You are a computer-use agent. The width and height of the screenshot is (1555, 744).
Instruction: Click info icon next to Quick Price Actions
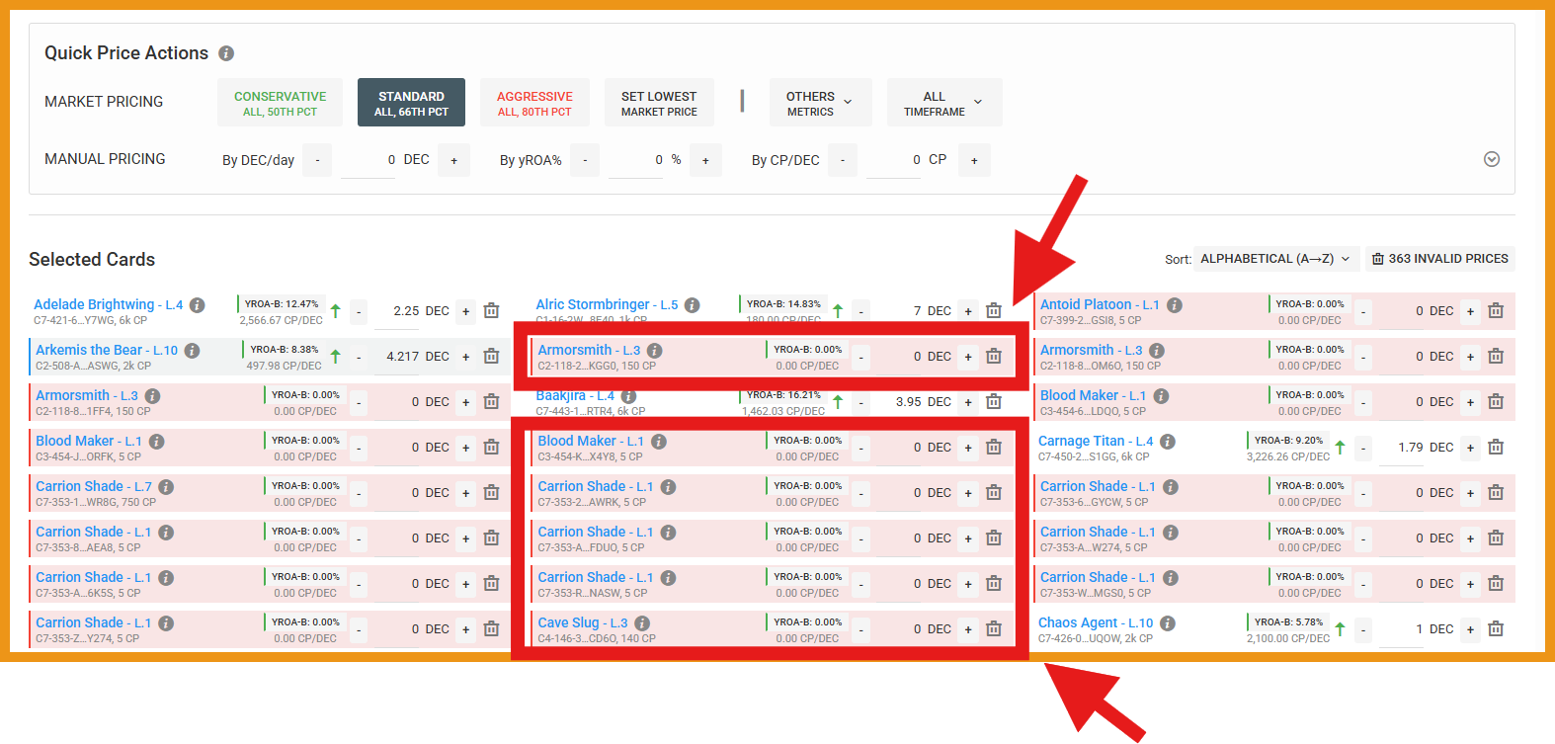point(226,53)
